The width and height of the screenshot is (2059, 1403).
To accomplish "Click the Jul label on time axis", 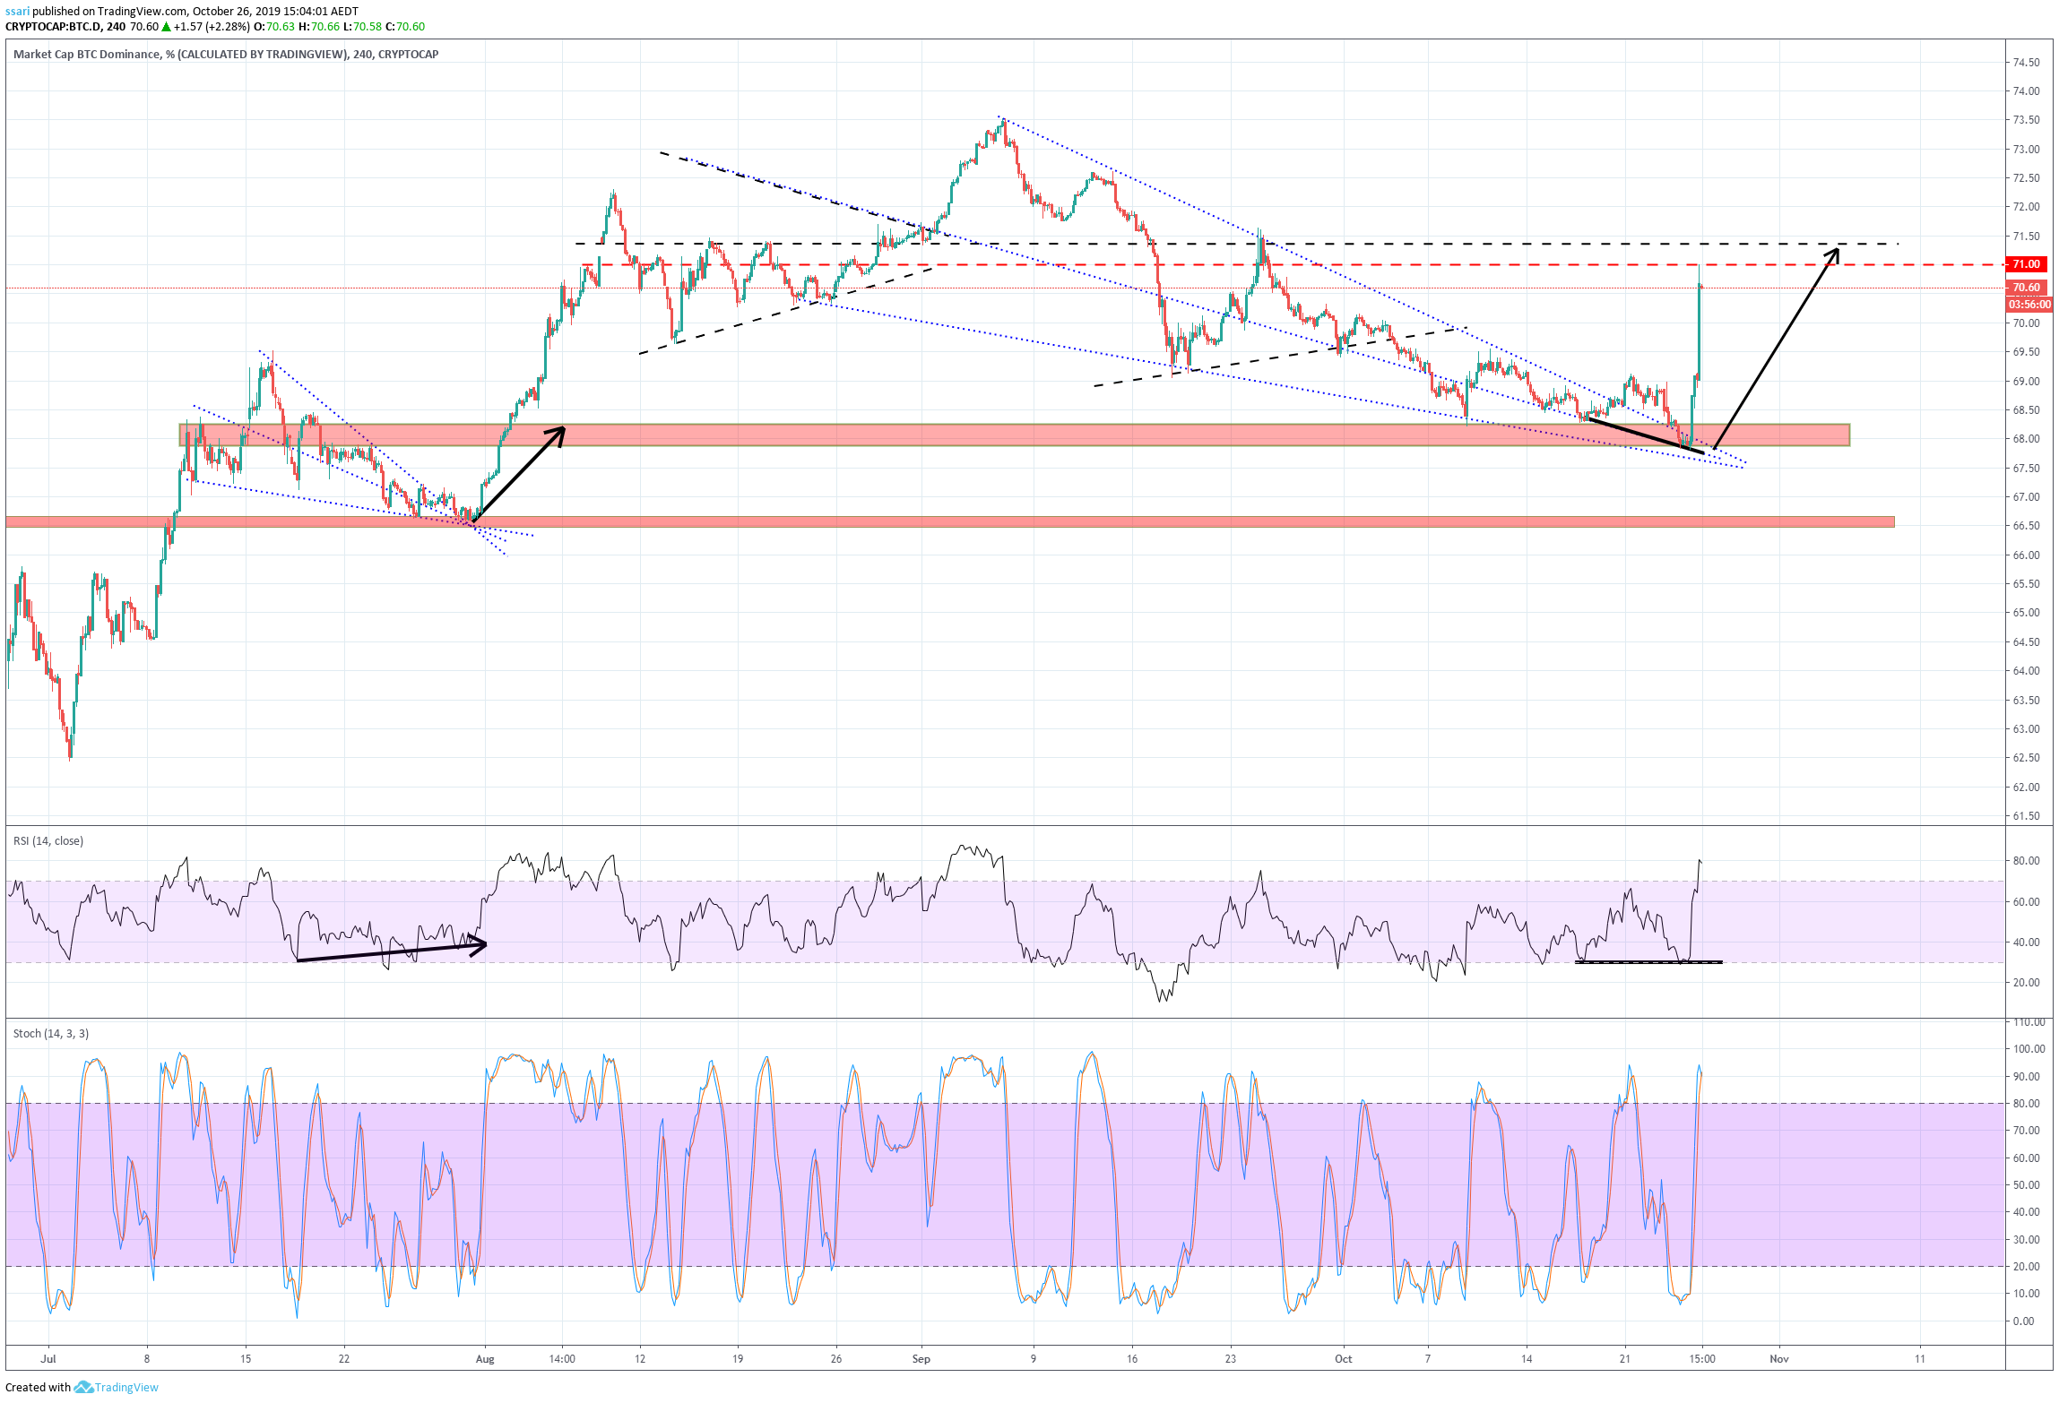I will coord(48,1358).
